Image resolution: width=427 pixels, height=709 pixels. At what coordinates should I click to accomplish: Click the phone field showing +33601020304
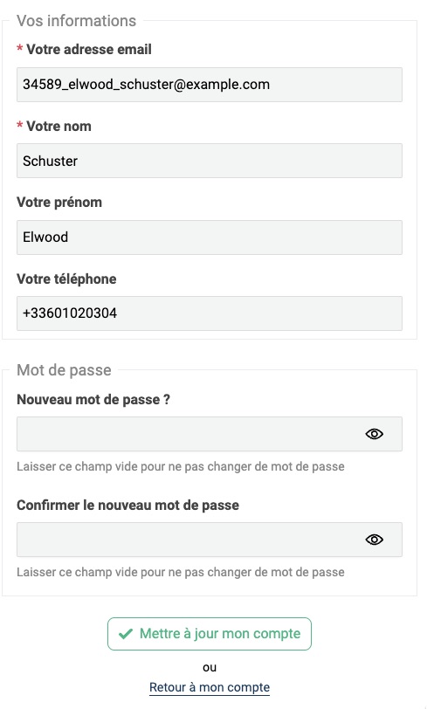point(210,313)
